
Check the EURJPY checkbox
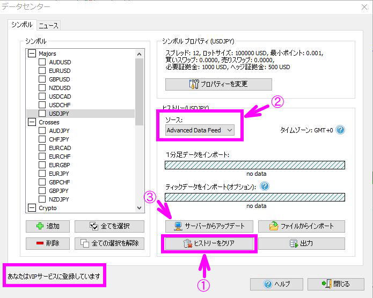pos(42,174)
